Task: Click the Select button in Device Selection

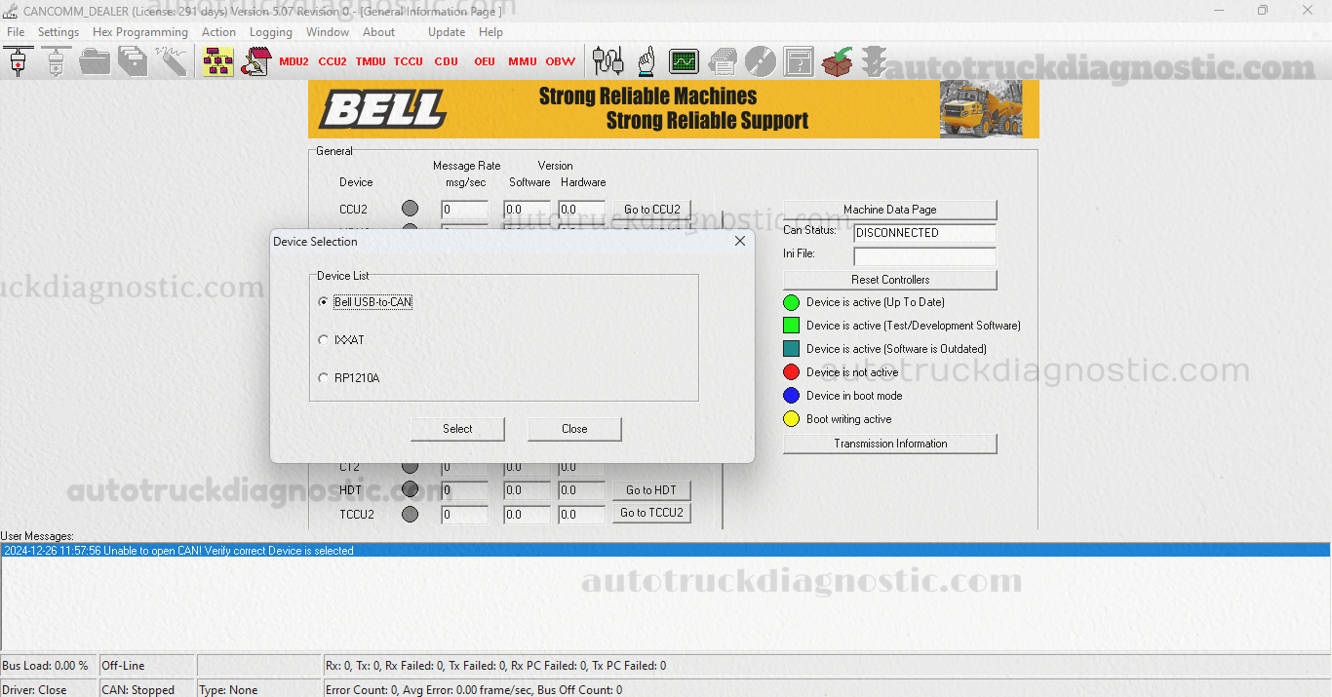Action: (457, 429)
